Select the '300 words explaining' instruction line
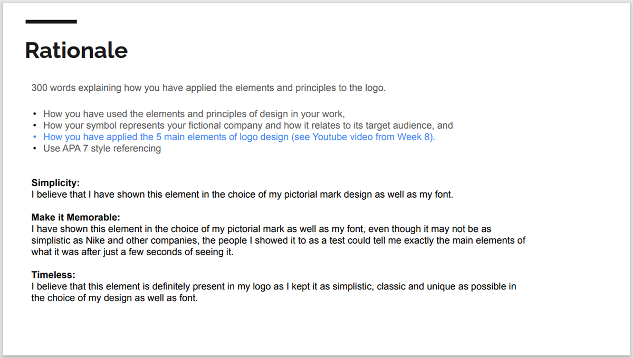This screenshot has width=633, height=358. click(208, 88)
